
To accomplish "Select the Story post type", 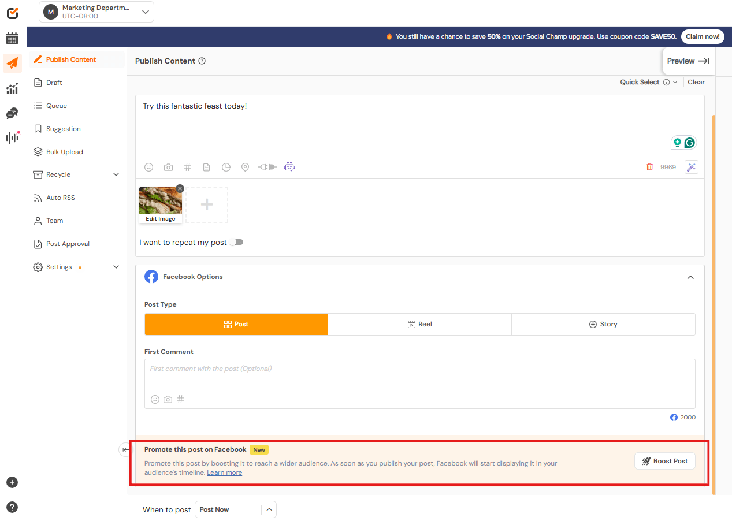I will tap(603, 324).
